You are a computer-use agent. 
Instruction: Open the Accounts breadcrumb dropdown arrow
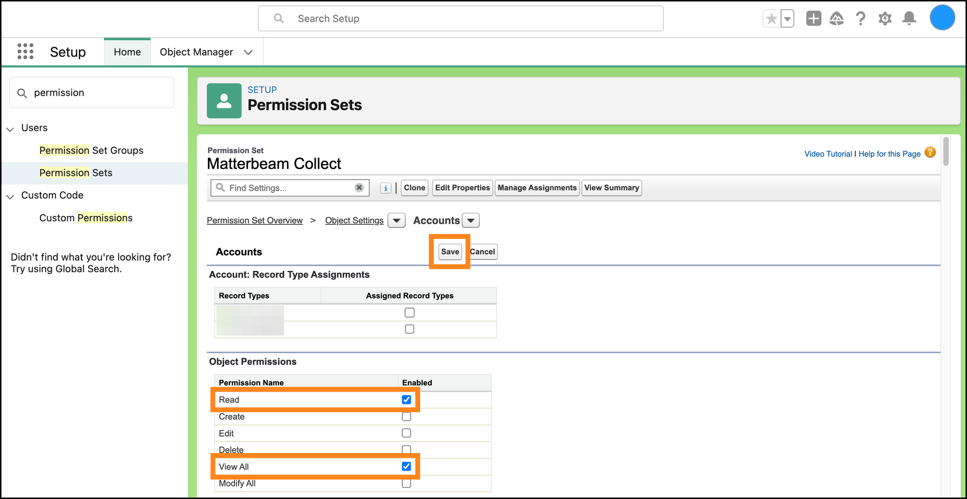[x=470, y=220]
